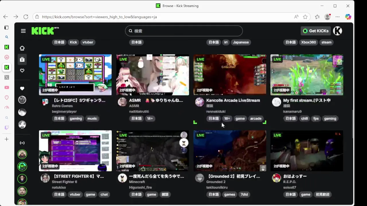
Task: Open the My first stream thumbnail
Action: pyautogui.click(x=307, y=75)
